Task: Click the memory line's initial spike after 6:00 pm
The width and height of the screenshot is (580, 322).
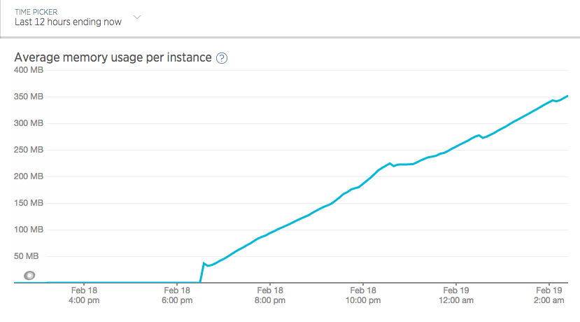Action: click(204, 263)
